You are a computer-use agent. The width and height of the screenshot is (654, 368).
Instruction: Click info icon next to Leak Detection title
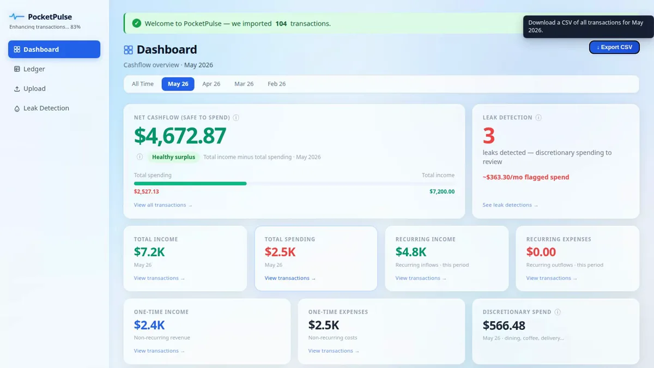click(538, 117)
